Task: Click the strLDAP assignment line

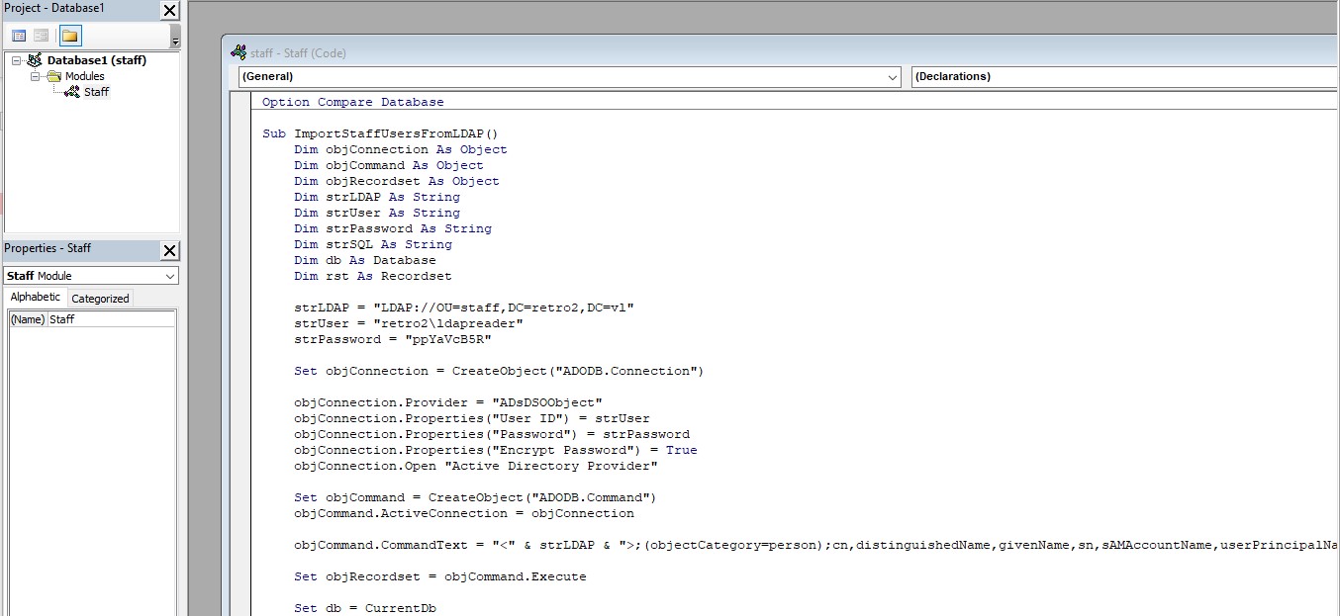Action: [464, 308]
